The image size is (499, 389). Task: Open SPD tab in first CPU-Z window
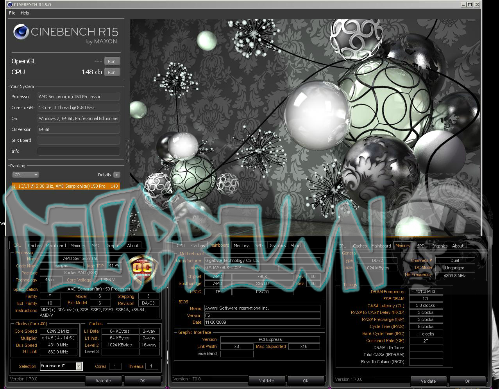96,246
